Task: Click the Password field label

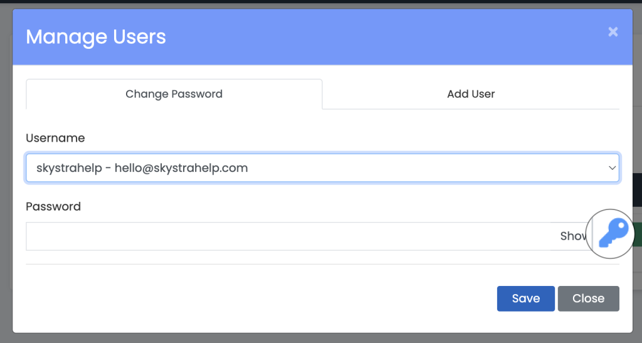Action: click(x=53, y=206)
